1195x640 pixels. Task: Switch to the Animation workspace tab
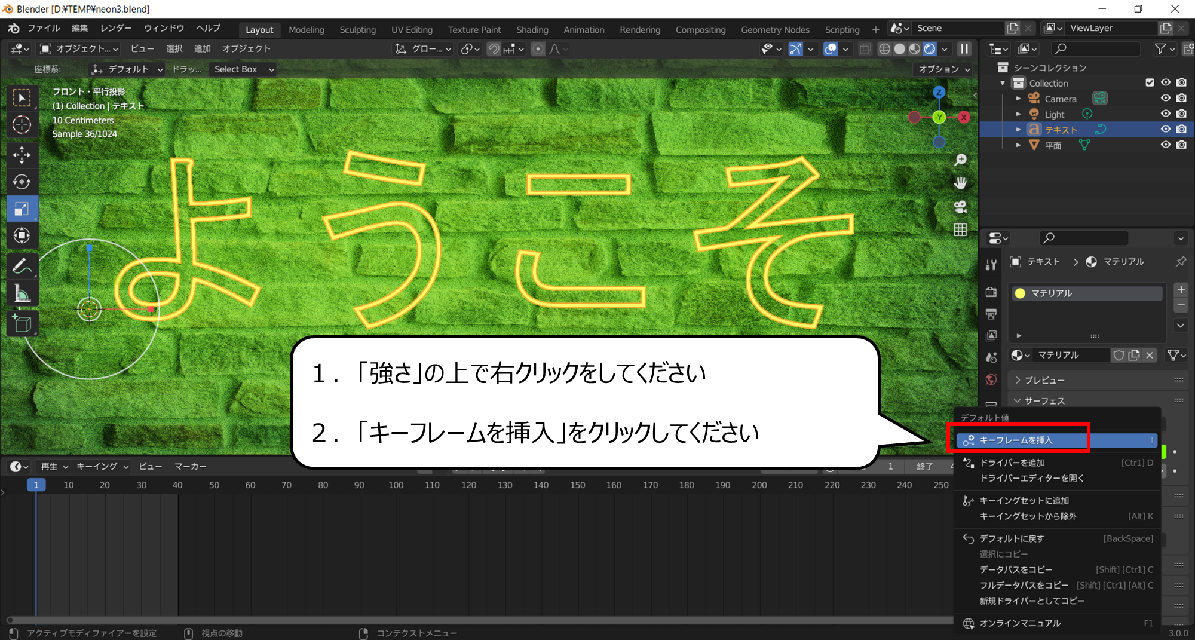(584, 30)
